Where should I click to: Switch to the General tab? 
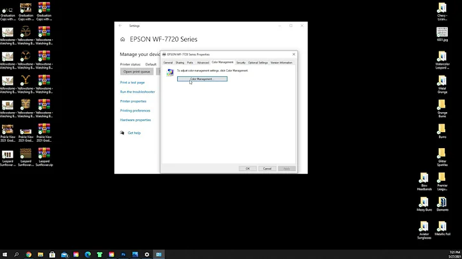[x=168, y=63]
